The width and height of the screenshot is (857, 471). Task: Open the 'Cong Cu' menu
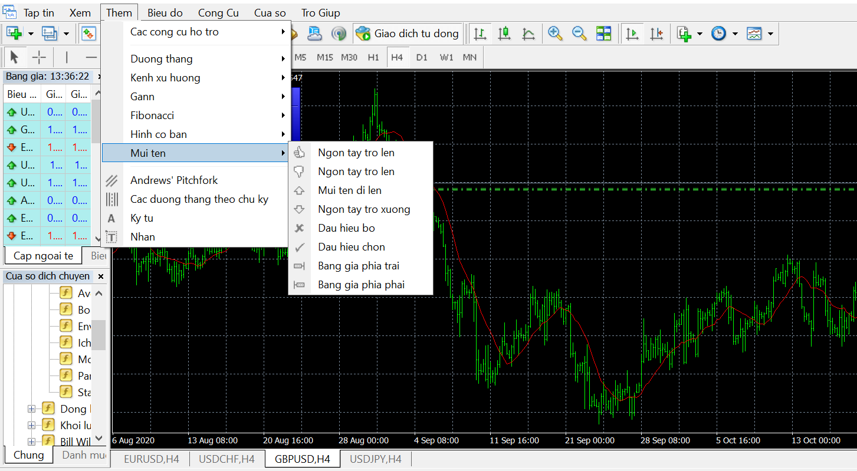point(218,12)
